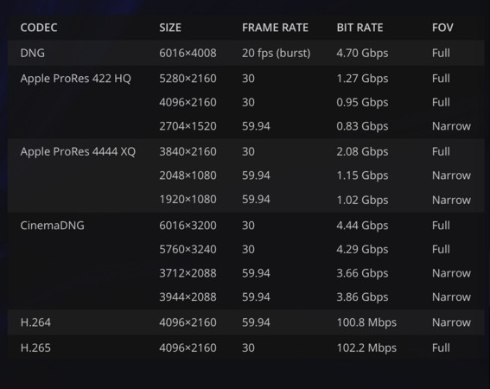Screen dimensions: 490x389
Task: Click the CODEC column header
Action: click(x=39, y=28)
